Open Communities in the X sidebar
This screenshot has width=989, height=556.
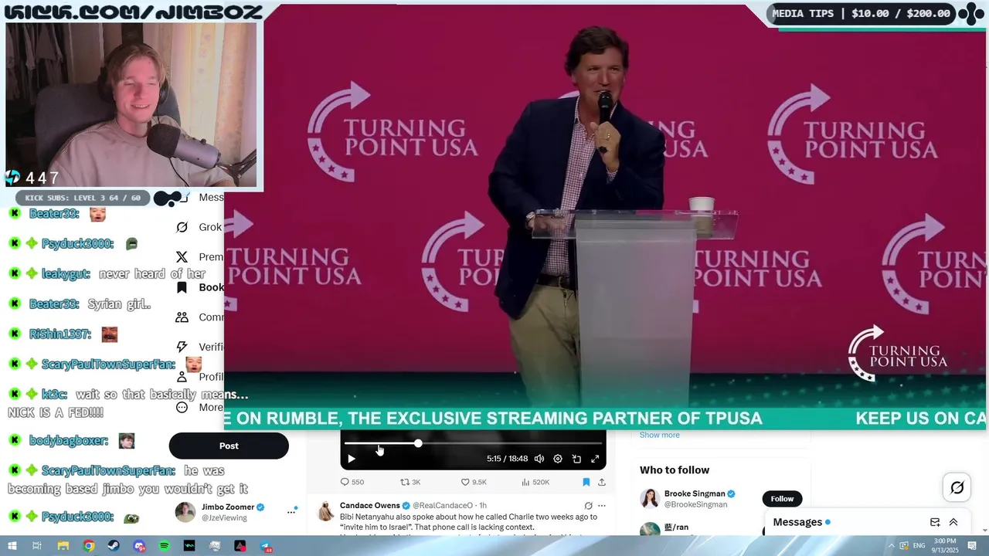[x=199, y=317]
